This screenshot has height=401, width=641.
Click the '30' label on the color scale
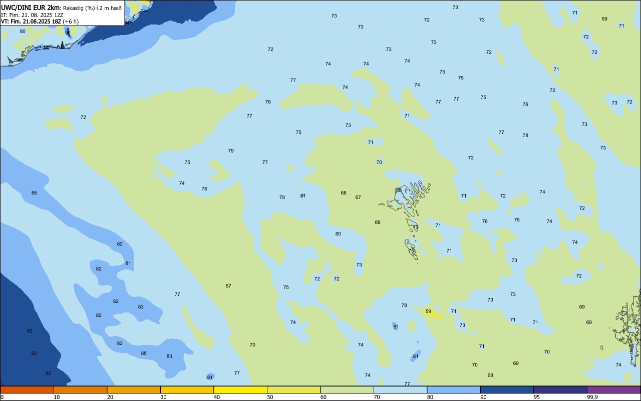pos(163,397)
